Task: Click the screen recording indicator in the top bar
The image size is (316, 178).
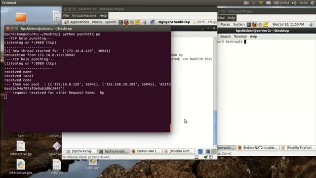Action: [246, 3]
